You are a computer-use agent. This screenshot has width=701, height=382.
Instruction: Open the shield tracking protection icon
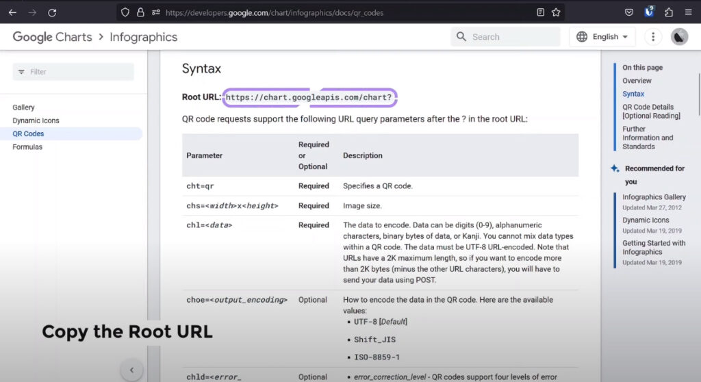click(x=125, y=12)
